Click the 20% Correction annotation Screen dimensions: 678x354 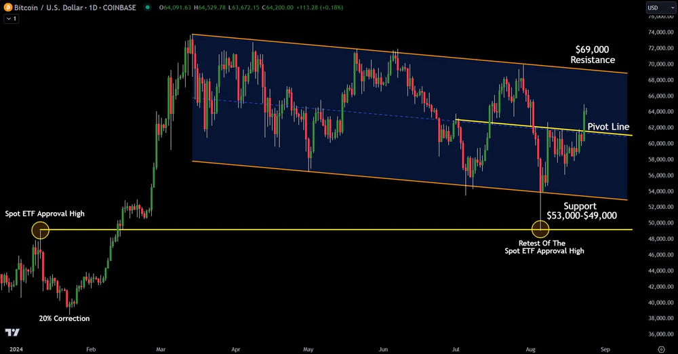click(64, 318)
